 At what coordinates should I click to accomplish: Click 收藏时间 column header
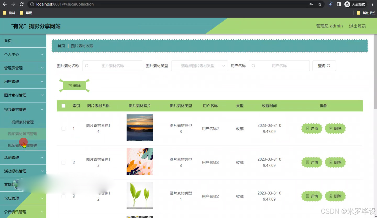[x=269, y=106]
